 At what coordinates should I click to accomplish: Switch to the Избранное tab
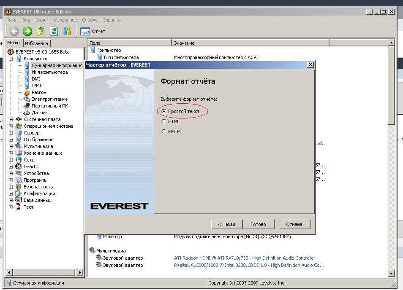pyautogui.click(x=36, y=43)
